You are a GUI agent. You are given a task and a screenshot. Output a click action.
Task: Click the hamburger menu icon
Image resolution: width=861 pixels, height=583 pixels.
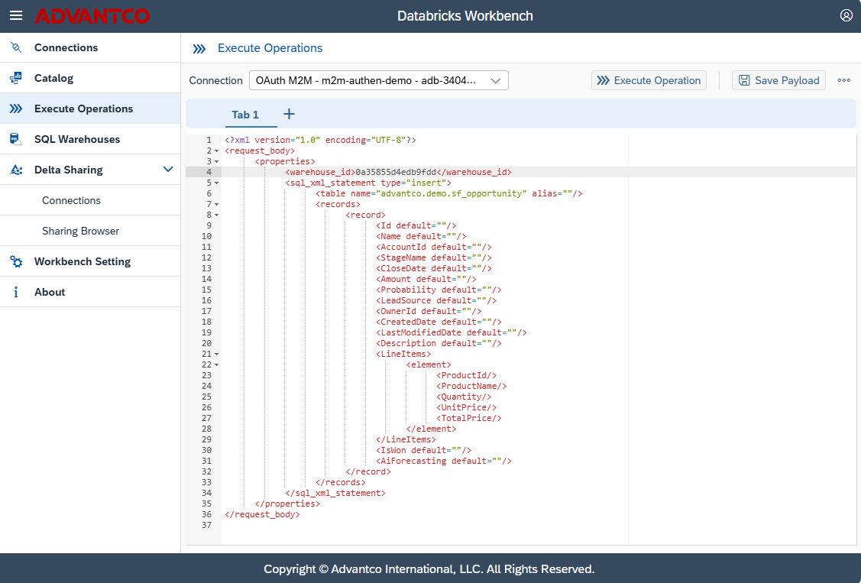click(x=16, y=16)
